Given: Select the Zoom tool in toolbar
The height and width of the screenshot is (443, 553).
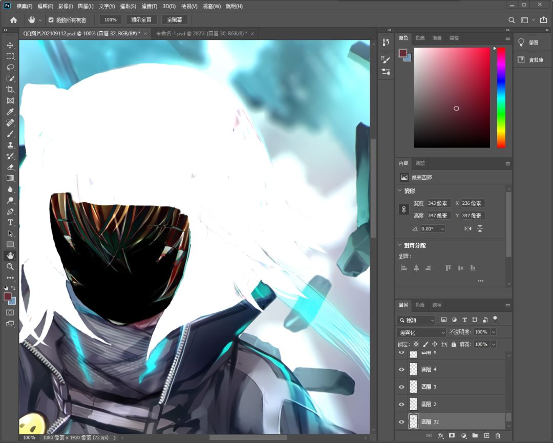Looking at the screenshot, I should (x=10, y=267).
